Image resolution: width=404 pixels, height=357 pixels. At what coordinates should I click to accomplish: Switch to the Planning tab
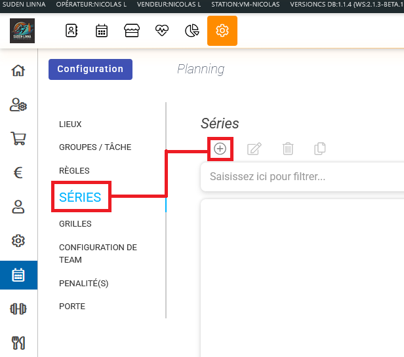pyautogui.click(x=201, y=69)
